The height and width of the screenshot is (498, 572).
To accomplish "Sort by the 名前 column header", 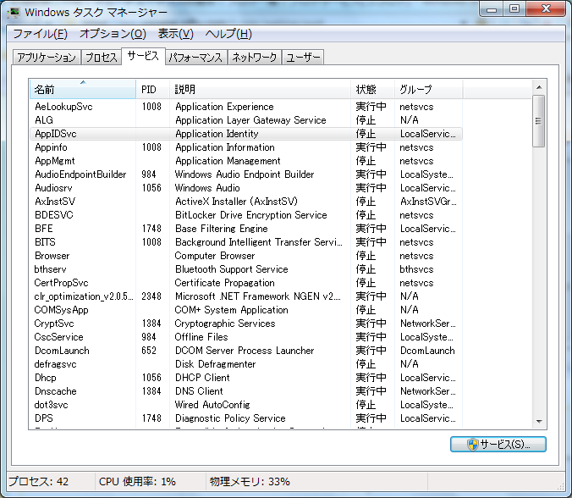I will pyautogui.click(x=82, y=89).
